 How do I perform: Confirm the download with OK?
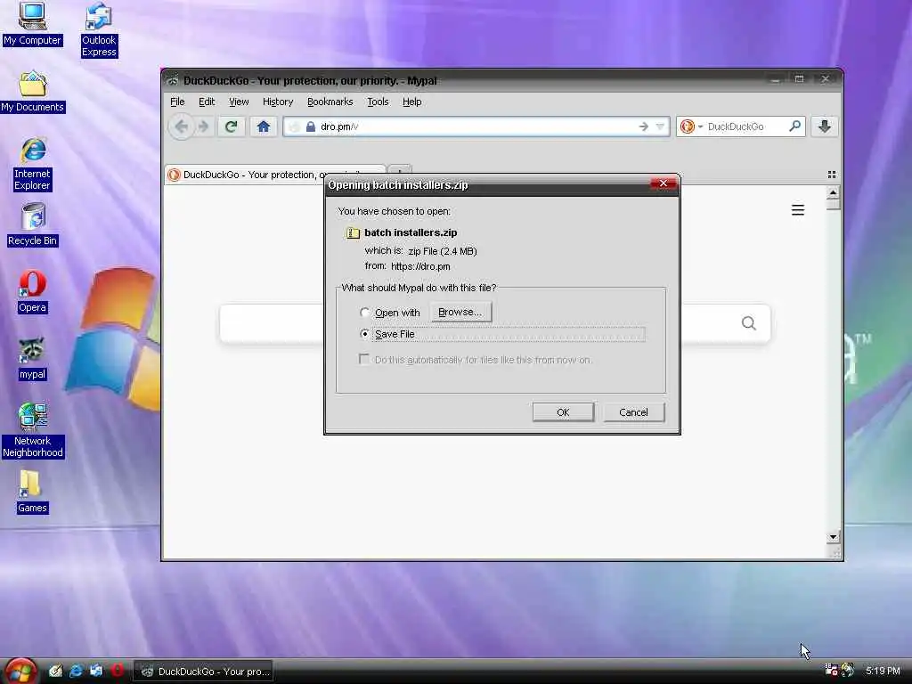[x=563, y=411]
